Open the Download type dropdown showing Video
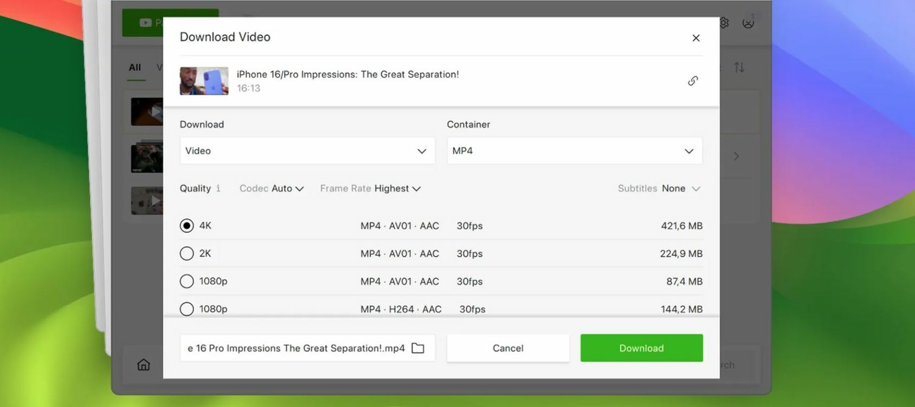The width and height of the screenshot is (915, 407). tap(307, 151)
